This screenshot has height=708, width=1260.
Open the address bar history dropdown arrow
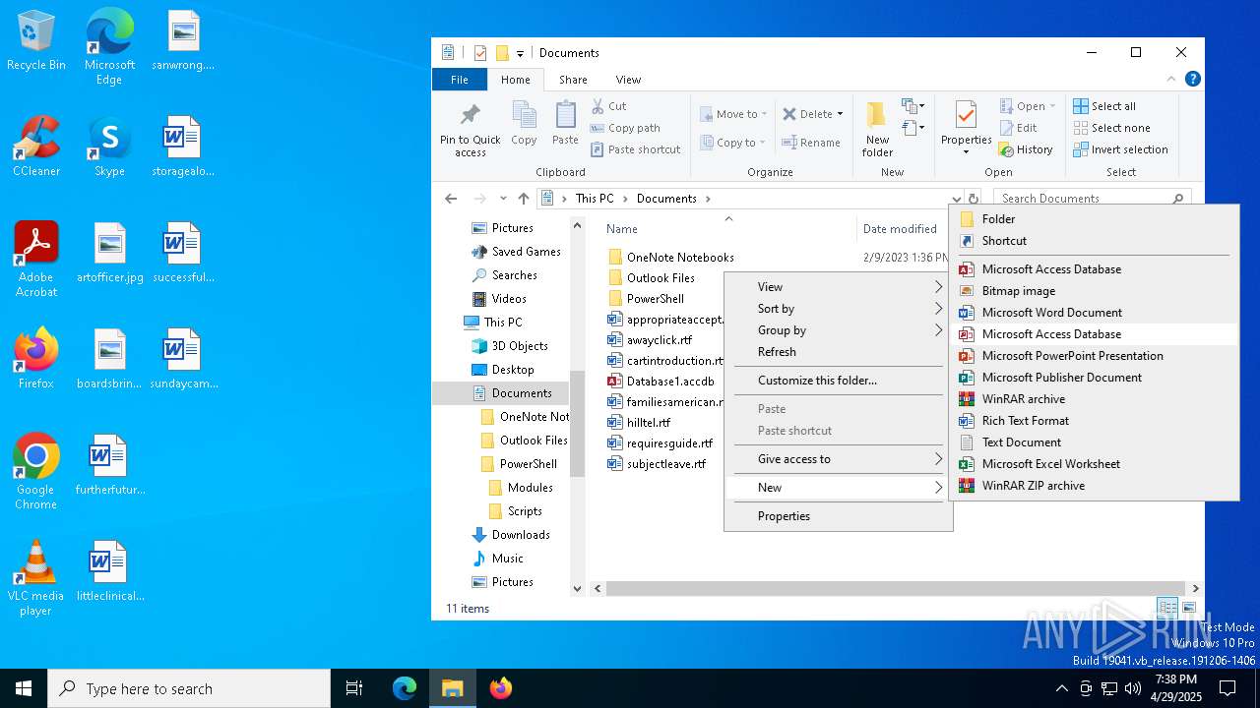[x=956, y=198]
